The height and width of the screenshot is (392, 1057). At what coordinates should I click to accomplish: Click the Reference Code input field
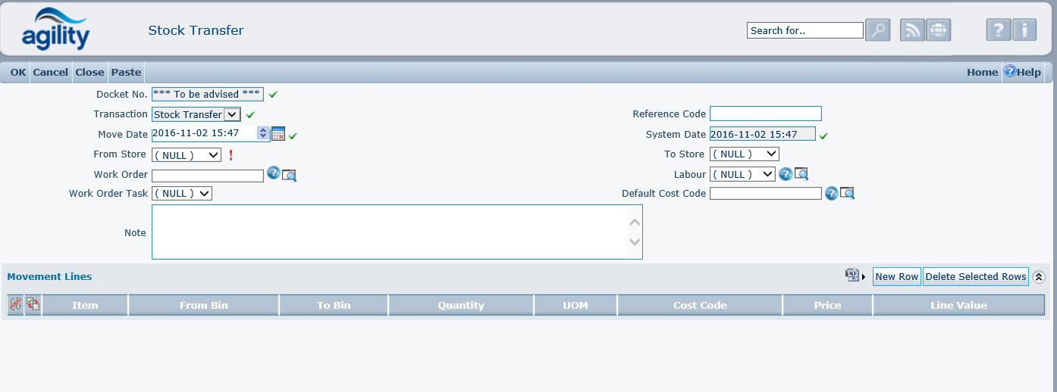765,114
